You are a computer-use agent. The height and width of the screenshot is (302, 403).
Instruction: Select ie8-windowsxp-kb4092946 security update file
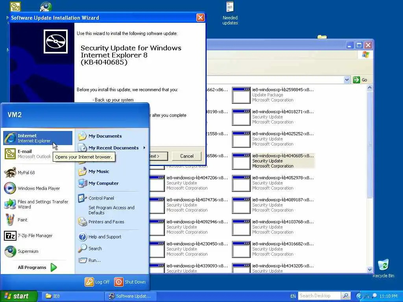coord(189,227)
